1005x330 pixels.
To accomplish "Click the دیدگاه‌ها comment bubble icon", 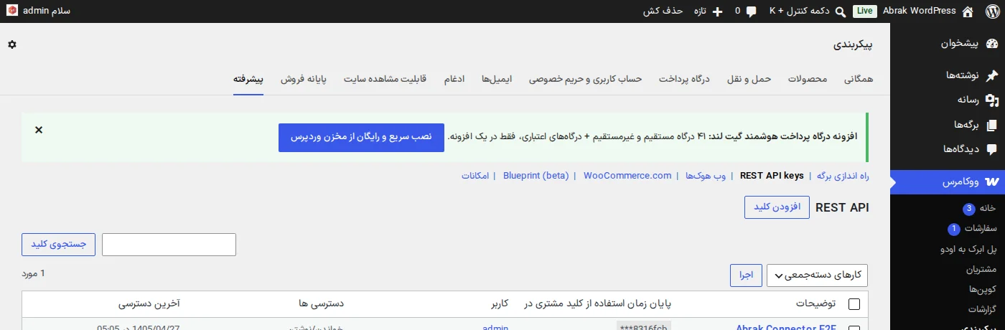I will (x=991, y=150).
